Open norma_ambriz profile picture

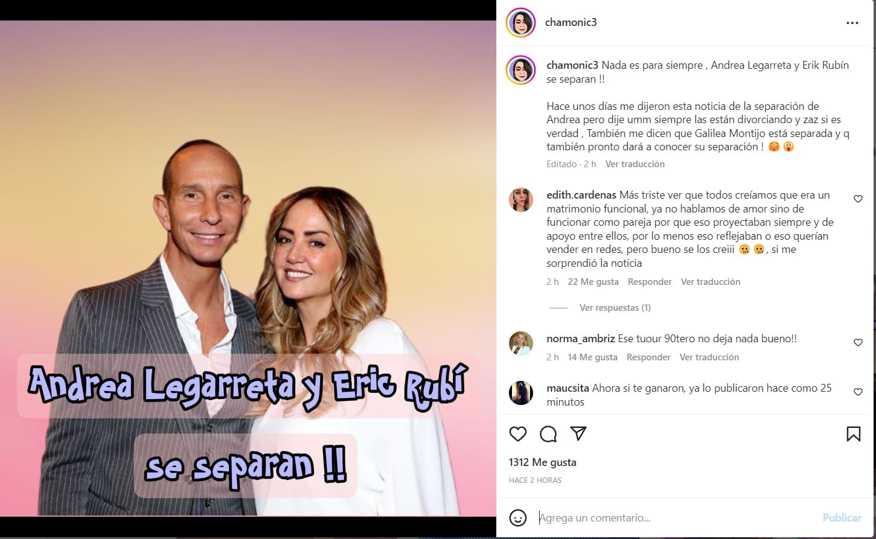(x=520, y=343)
